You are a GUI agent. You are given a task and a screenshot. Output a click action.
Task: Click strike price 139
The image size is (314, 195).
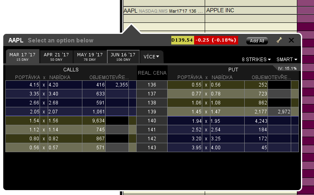[152, 112]
